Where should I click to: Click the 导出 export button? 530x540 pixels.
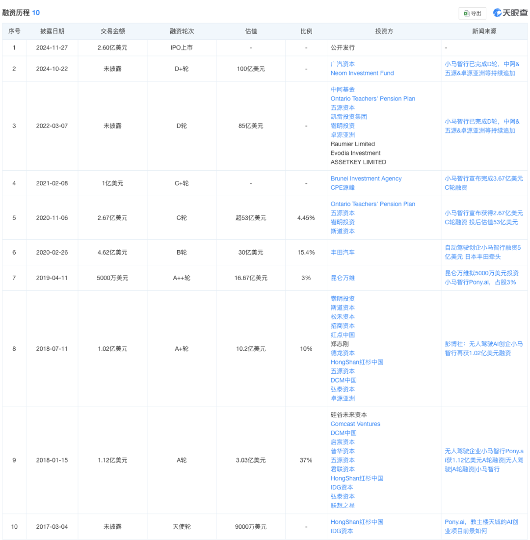[472, 13]
